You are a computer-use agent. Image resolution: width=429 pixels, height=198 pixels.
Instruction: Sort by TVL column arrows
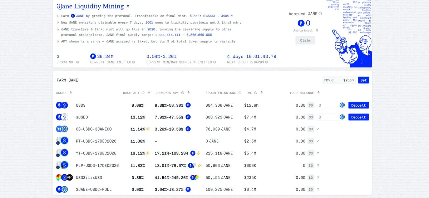(x=262, y=93)
